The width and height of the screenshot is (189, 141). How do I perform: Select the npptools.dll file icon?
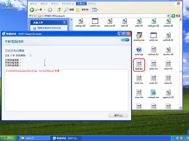click(168, 93)
